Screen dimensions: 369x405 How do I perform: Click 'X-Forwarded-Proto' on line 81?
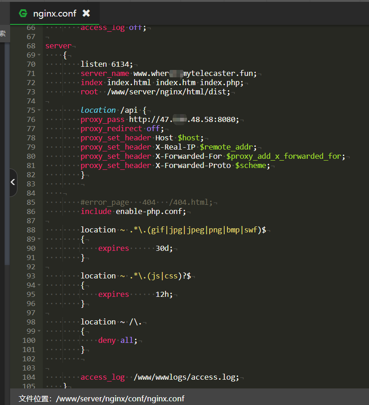point(193,165)
